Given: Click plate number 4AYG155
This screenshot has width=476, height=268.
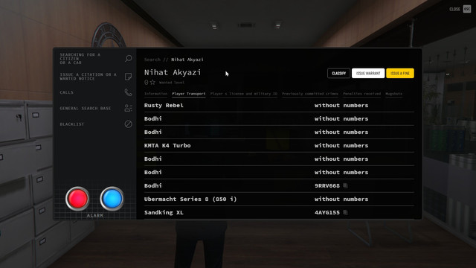Looking at the screenshot, I should pyautogui.click(x=327, y=212).
